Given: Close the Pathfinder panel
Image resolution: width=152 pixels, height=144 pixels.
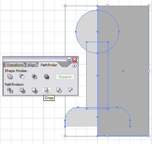Looking at the screenshot, I should (x=74, y=59).
